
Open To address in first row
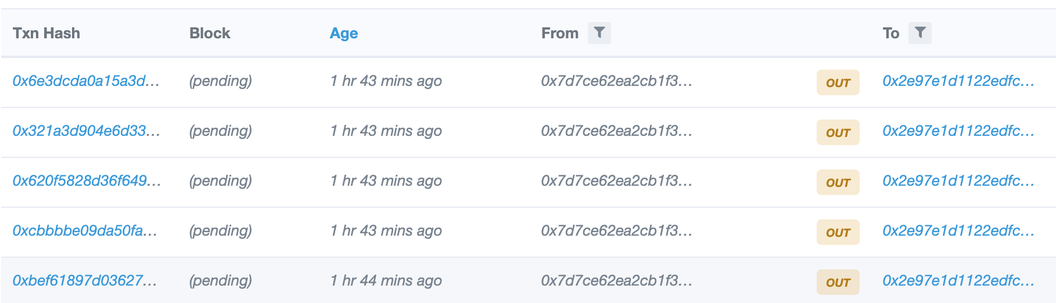point(958,81)
